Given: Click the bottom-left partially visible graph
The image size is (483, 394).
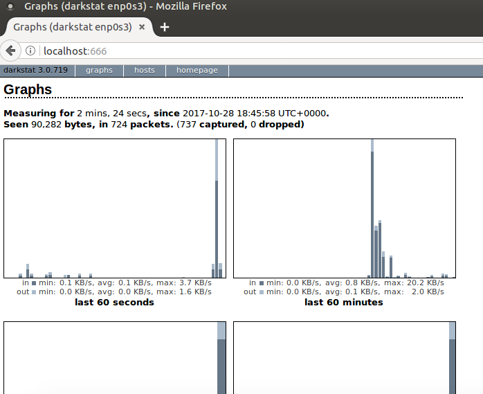Looking at the screenshot, I should [114, 357].
